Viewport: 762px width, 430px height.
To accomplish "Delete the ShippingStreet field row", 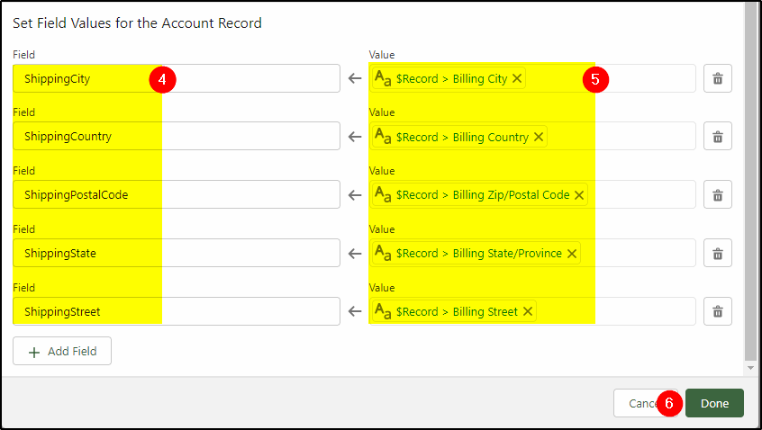I will tap(717, 311).
